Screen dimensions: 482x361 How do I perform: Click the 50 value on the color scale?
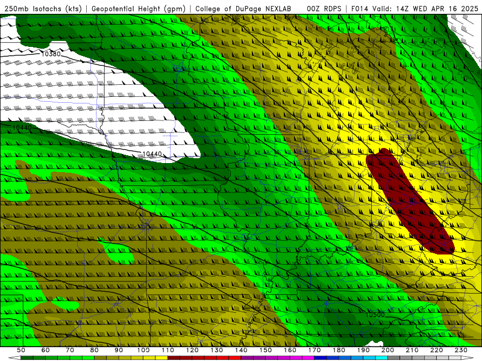pyautogui.click(x=20, y=350)
